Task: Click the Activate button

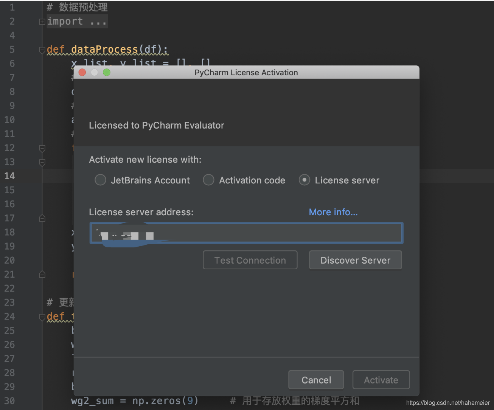Action: pyautogui.click(x=381, y=380)
